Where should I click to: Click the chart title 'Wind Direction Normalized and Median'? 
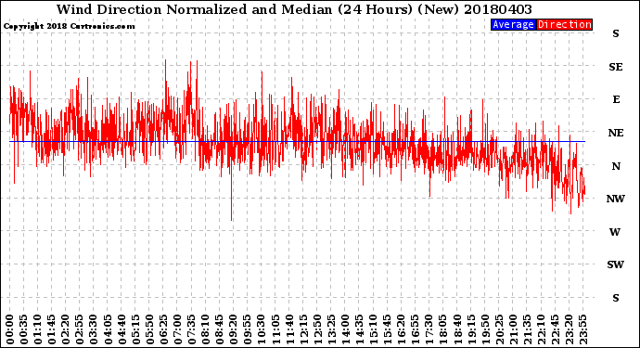[194, 9]
